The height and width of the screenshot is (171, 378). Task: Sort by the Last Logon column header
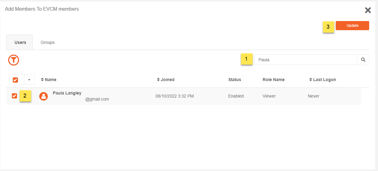(x=324, y=80)
